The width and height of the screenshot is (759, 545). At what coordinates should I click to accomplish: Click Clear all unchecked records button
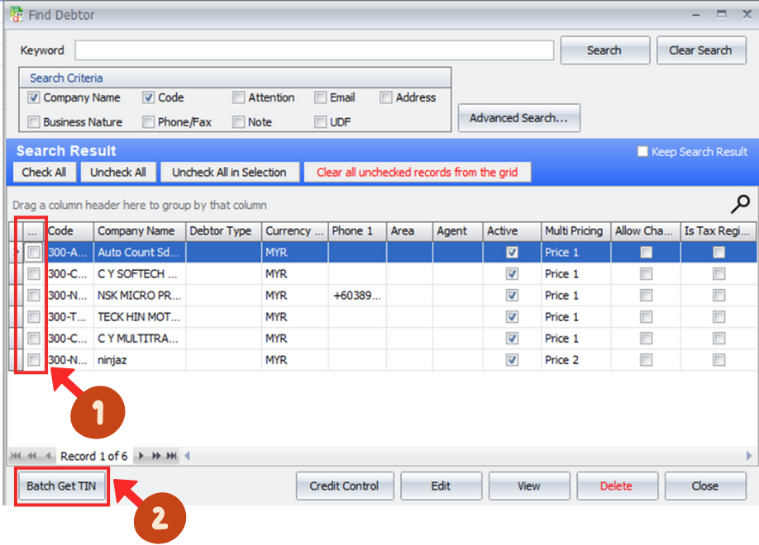tap(418, 173)
